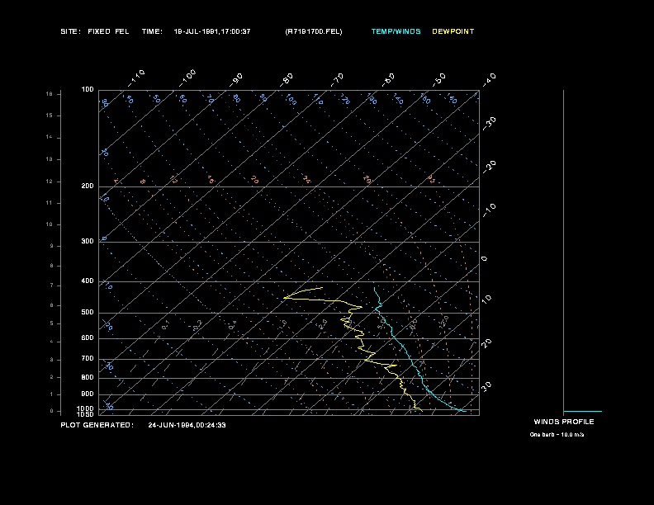Screen dimensions: 654x505
Task: Click the 100 pressure level label
Action: coord(88,90)
